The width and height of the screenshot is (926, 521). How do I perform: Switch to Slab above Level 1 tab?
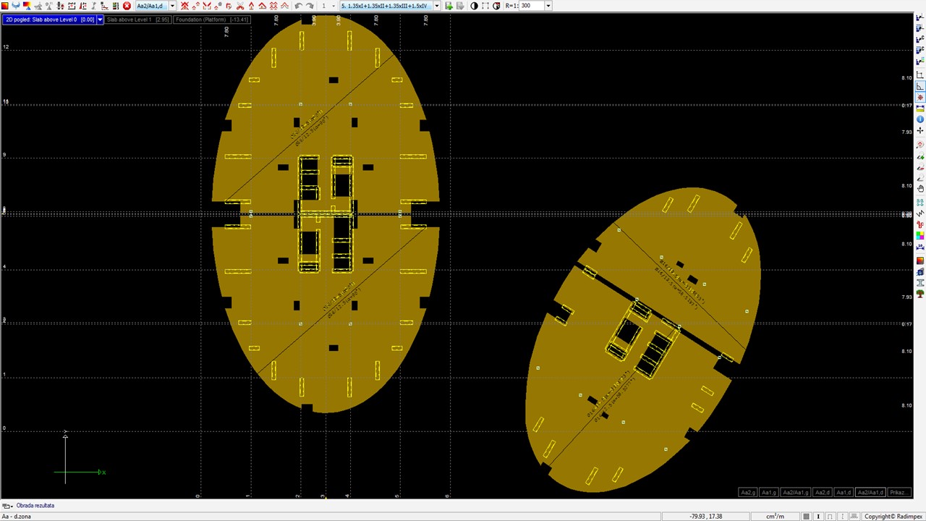(138, 20)
